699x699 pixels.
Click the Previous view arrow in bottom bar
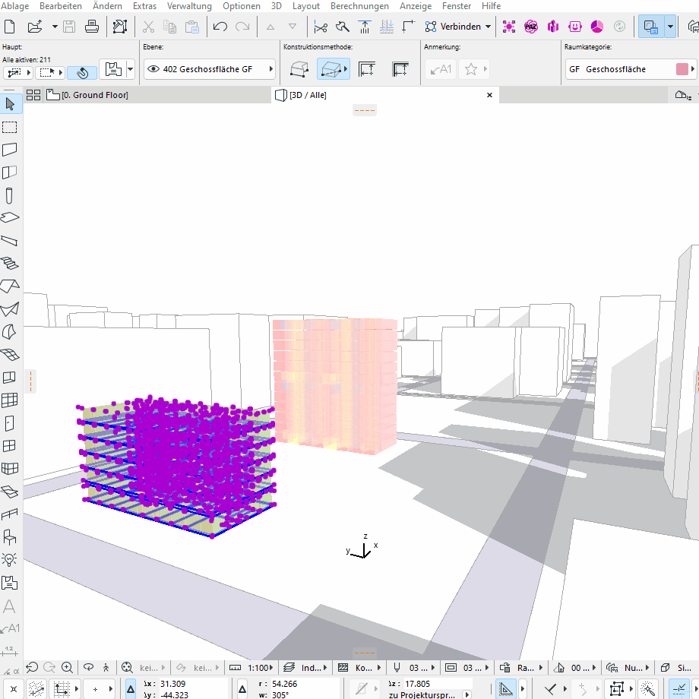(x=32, y=667)
